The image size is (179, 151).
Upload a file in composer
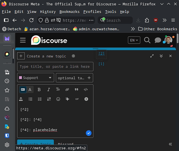21,99
